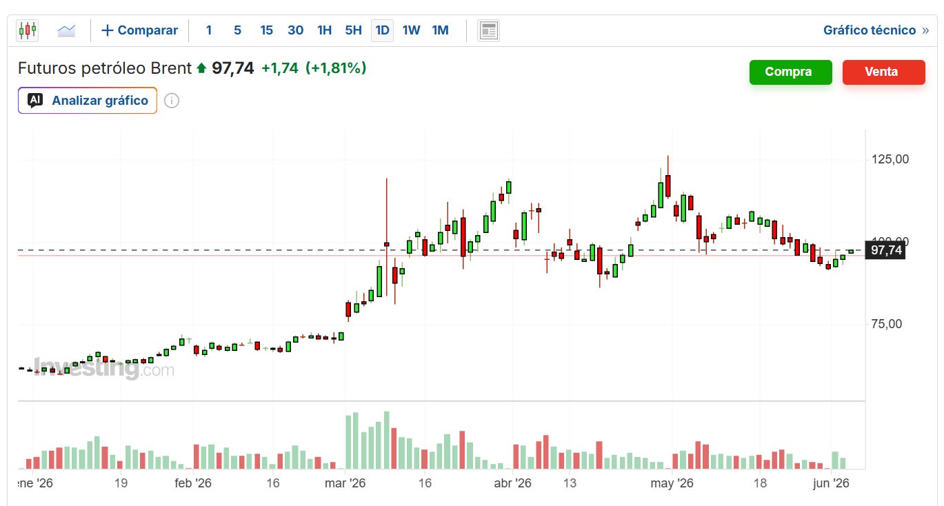Switch to the area line chart icon

tap(66, 30)
